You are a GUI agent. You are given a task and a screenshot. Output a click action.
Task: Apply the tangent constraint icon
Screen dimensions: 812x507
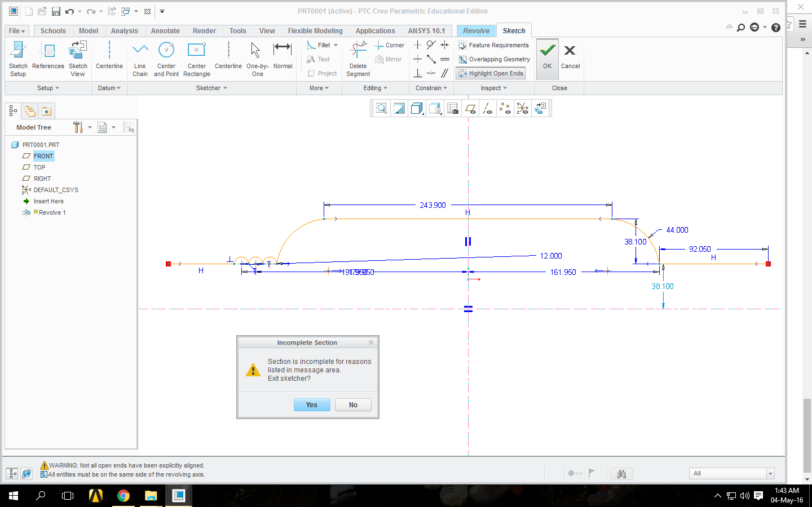click(431, 45)
